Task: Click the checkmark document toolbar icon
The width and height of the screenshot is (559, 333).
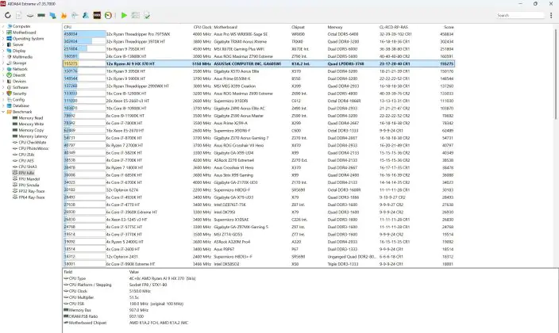Action: (x=147, y=15)
